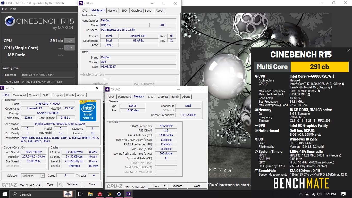
Task: Click the Core Speed value 2694.54 MHz
Action: pyautogui.click(x=34, y=152)
